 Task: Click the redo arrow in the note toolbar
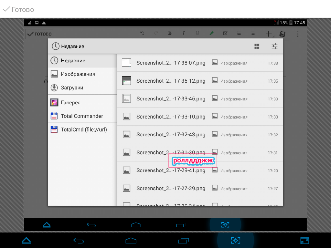click(x=156, y=33)
